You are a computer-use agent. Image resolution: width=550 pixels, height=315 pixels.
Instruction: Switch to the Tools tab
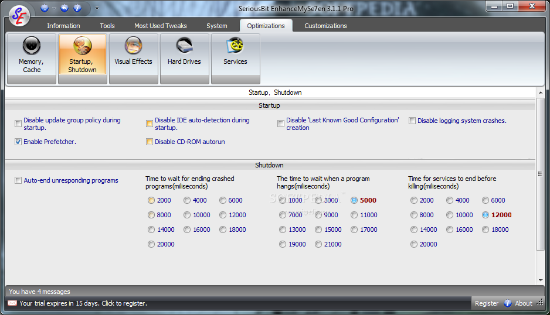click(107, 26)
